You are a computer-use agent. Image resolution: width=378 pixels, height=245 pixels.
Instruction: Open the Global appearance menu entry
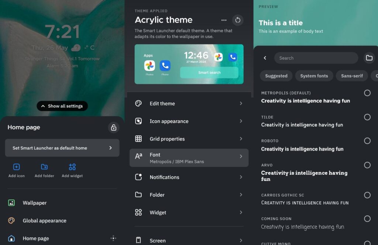click(62, 220)
